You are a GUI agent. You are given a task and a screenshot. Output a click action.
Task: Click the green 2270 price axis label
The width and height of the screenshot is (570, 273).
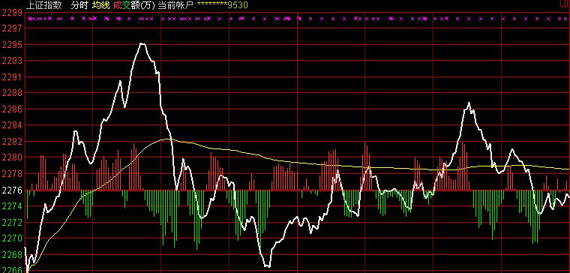point(12,238)
